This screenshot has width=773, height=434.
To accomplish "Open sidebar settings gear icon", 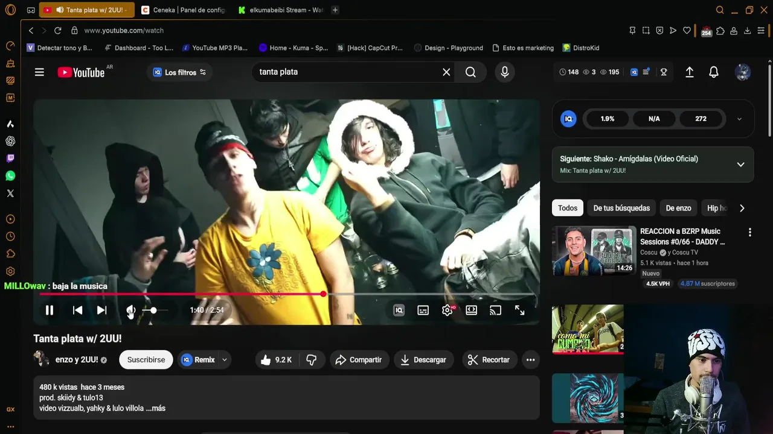I will (10, 271).
